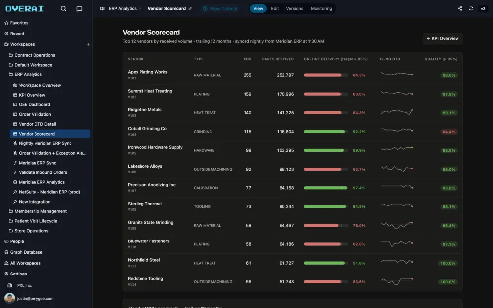Collapse the ERP Analytics folder

point(25,74)
